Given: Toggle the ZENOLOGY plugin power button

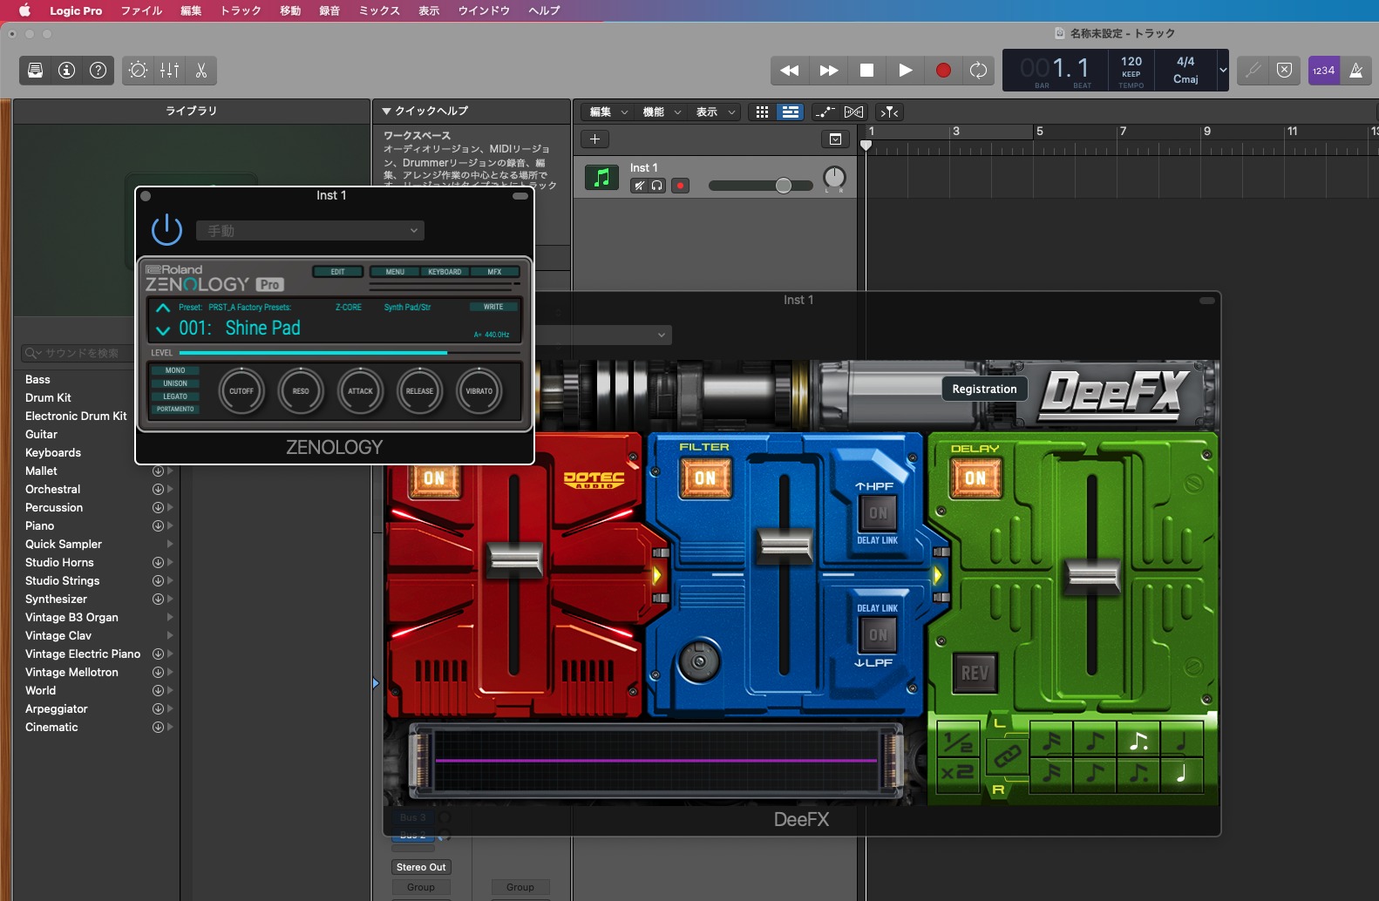Looking at the screenshot, I should (x=166, y=230).
